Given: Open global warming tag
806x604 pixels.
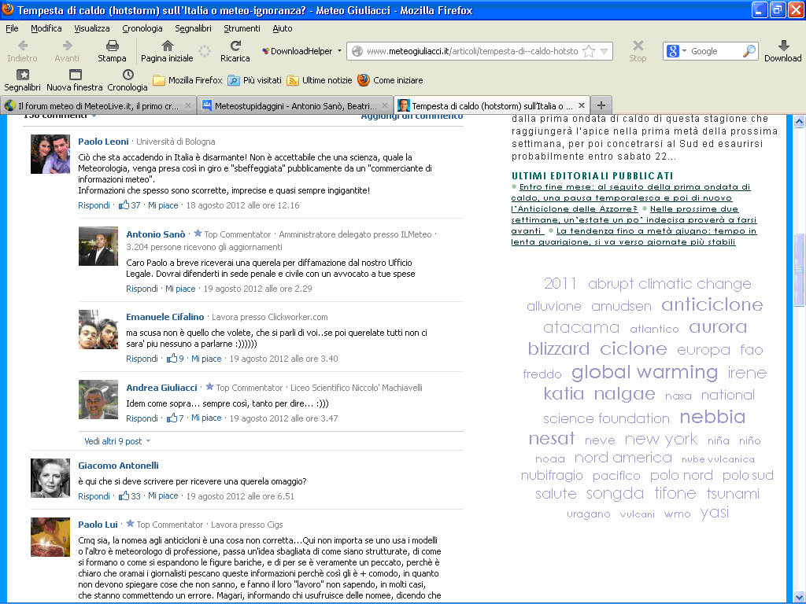Looking at the screenshot, I should [x=645, y=372].
